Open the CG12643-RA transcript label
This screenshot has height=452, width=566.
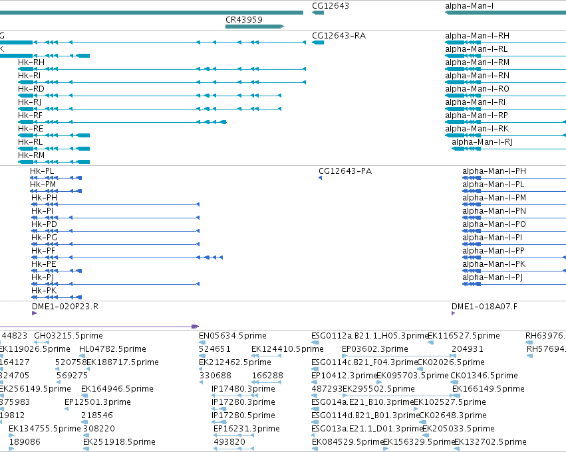click(x=339, y=36)
